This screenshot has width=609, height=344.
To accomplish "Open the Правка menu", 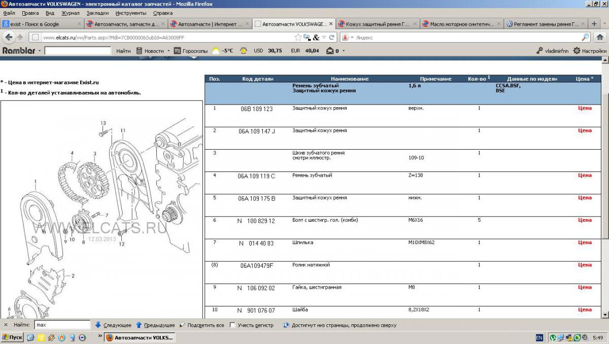I will 30,13.
